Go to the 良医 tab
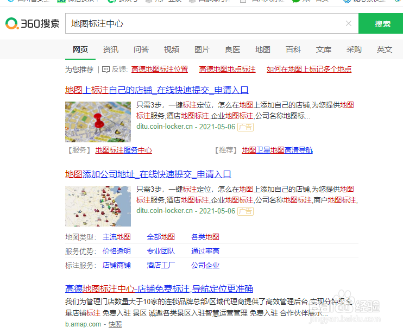Image resolution: width=403 pixels, height=333 pixels. 232,49
